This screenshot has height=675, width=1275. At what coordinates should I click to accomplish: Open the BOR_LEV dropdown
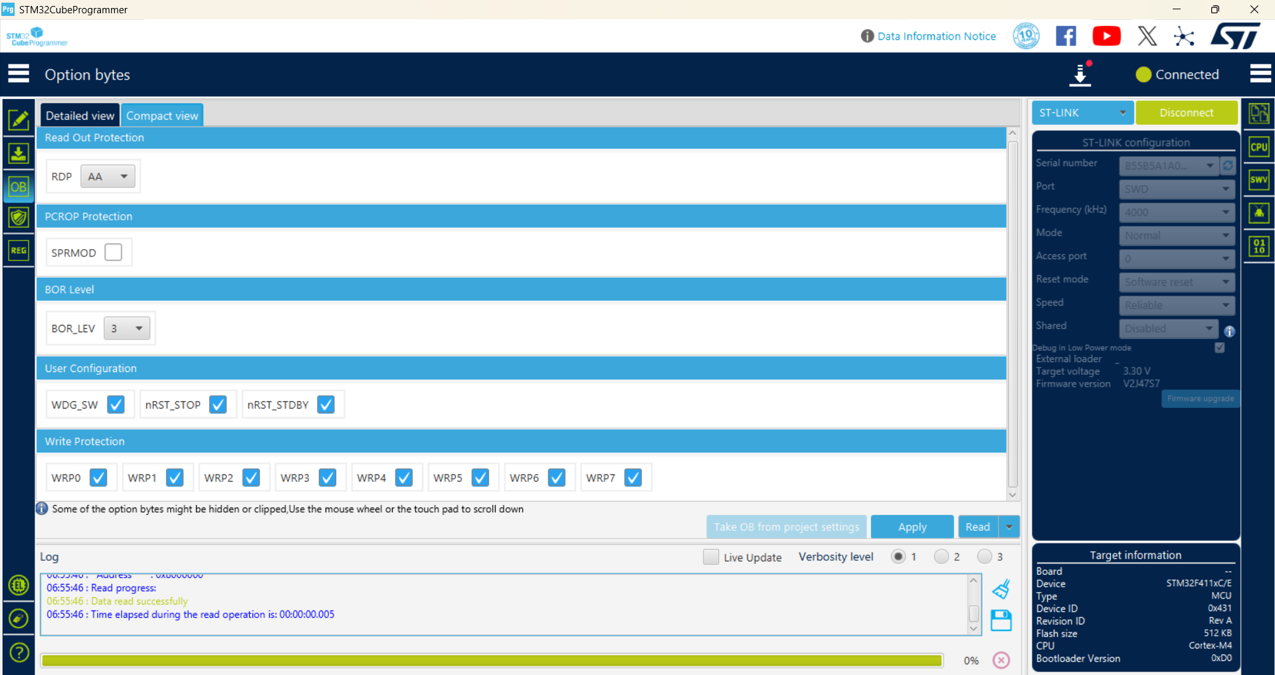point(127,328)
